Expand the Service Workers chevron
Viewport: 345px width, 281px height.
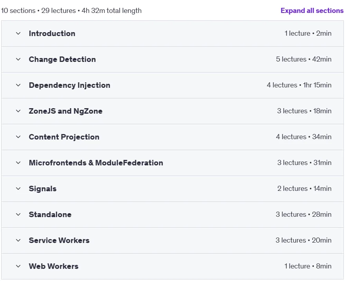point(18,240)
